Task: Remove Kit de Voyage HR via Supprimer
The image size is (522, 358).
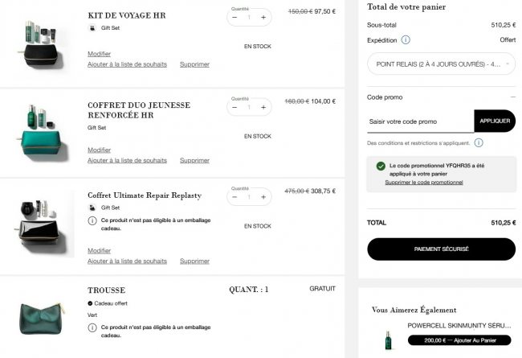Action: point(195,64)
